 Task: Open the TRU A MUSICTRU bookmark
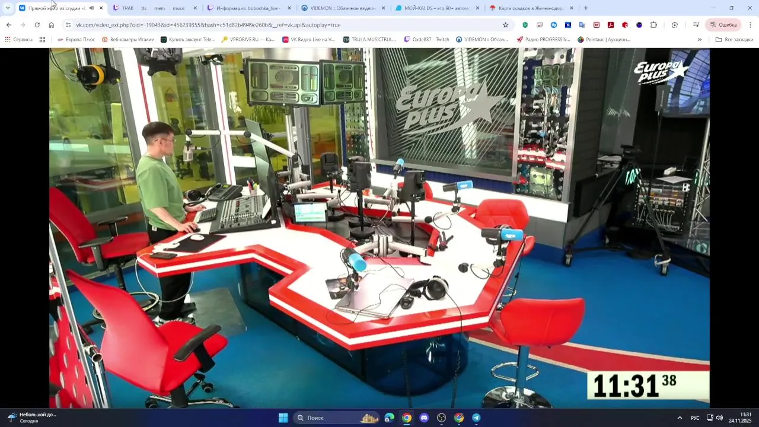pos(369,40)
